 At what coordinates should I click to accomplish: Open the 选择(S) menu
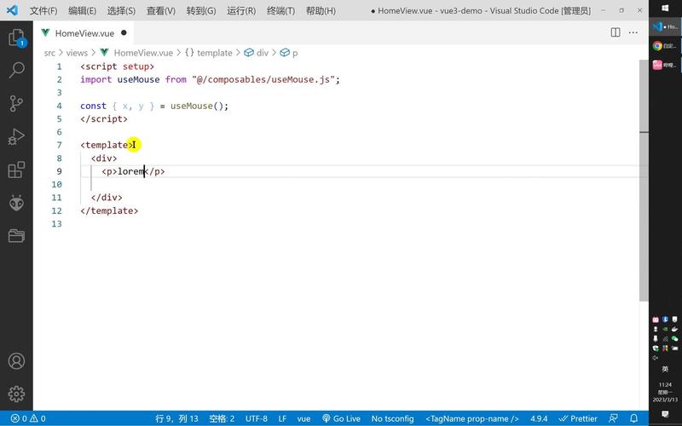pyautogui.click(x=121, y=10)
